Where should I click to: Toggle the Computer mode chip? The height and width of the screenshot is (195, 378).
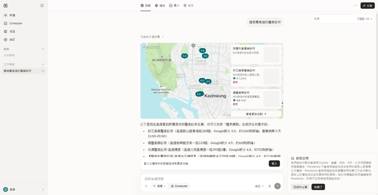click(179, 186)
